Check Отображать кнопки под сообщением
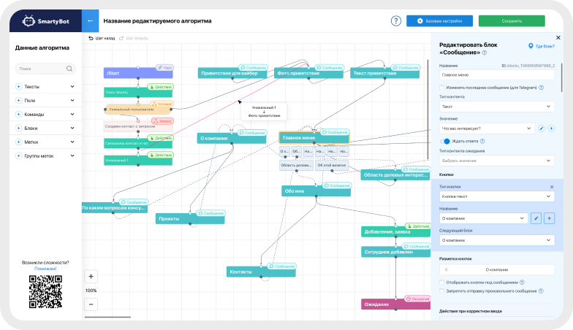Screen dimensions: 573x330 [441, 282]
